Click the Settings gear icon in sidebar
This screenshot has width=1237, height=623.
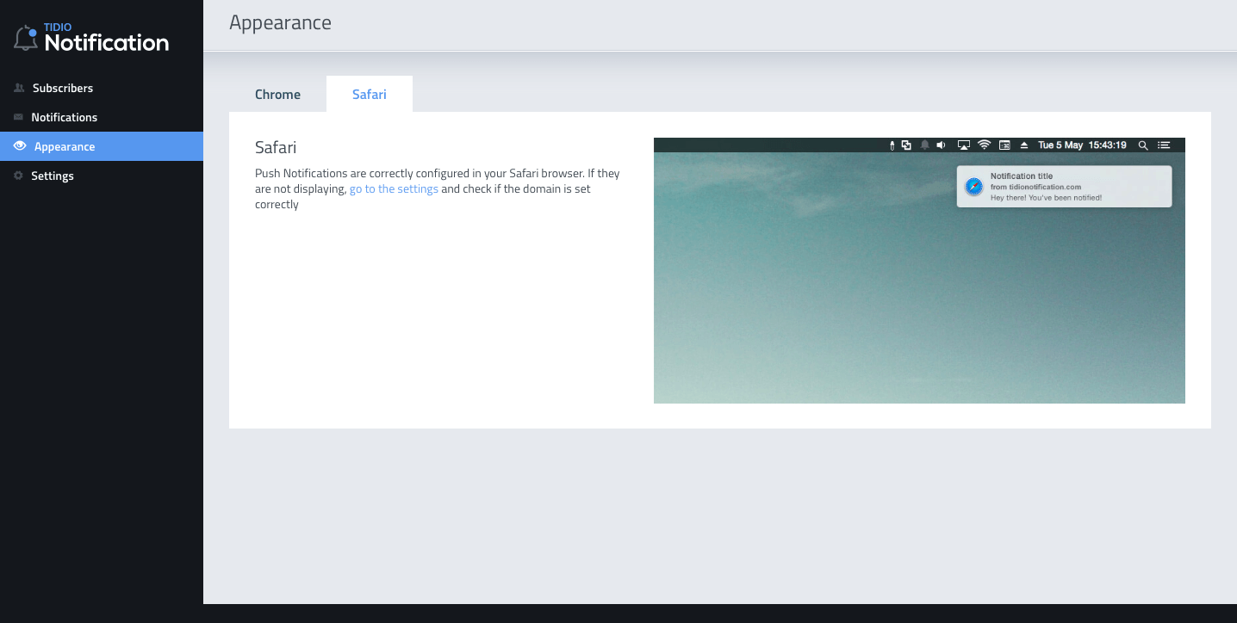click(x=18, y=176)
